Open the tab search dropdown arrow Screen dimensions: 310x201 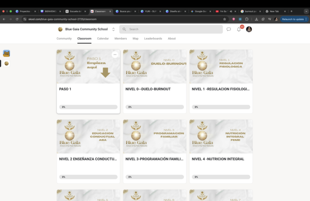tap(306, 11)
